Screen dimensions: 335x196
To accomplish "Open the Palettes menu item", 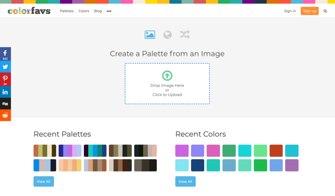I will tap(67, 11).
